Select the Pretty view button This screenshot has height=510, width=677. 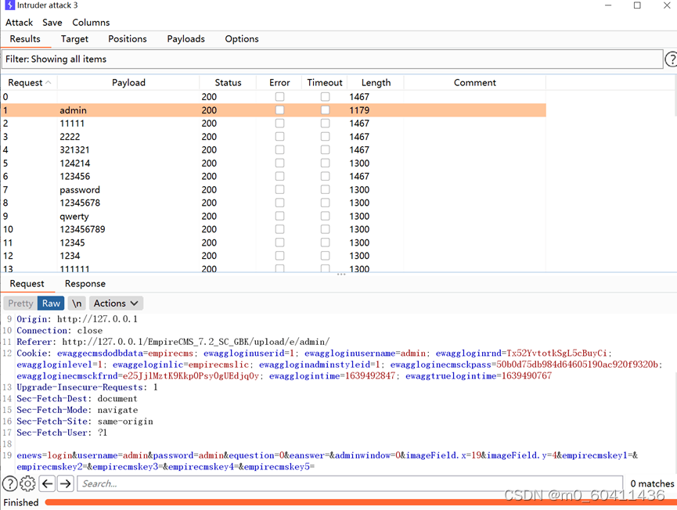pyautogui.click(x=20, y=303)
